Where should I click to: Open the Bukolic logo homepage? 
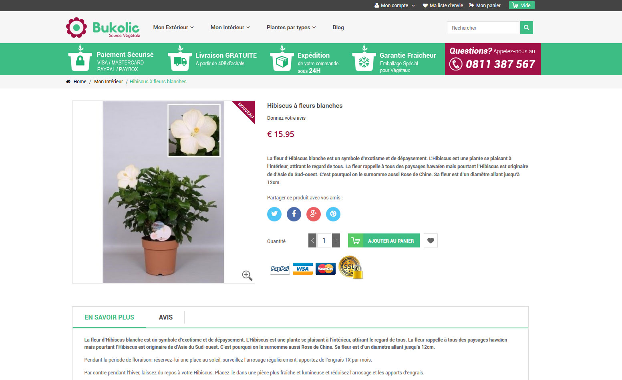[x=103, y=28]
